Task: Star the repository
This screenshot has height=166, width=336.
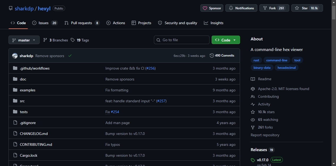Action: [x=307, y=8]
